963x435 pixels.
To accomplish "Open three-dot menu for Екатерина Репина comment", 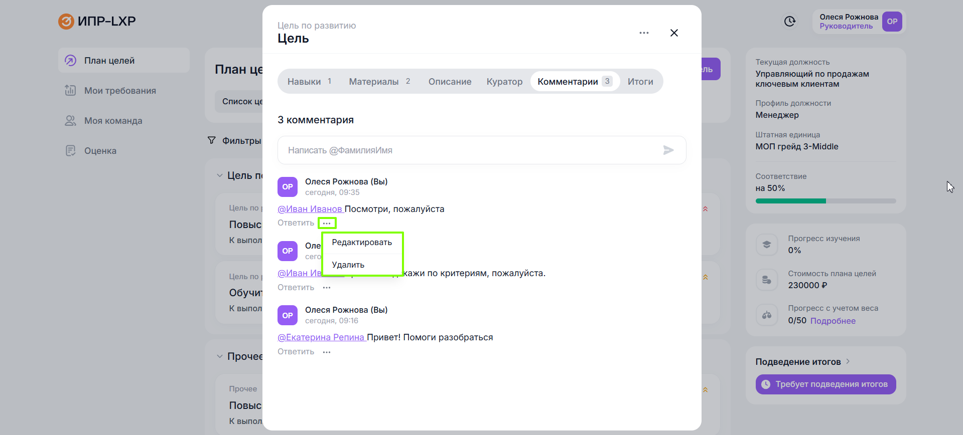I will (327, 352).
